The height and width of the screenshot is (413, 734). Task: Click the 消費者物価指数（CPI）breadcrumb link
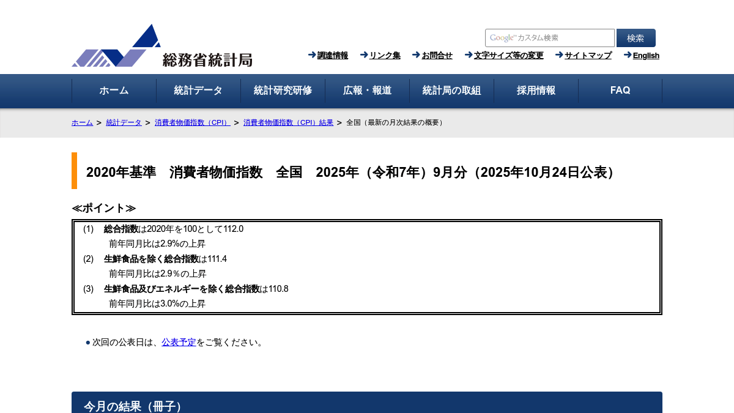(x=192, y=122)
